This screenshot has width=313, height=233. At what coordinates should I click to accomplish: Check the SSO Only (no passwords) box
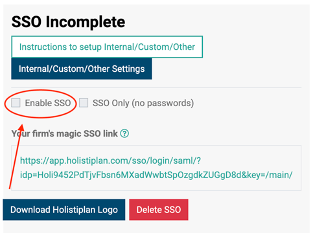click(x=84, y=103)
